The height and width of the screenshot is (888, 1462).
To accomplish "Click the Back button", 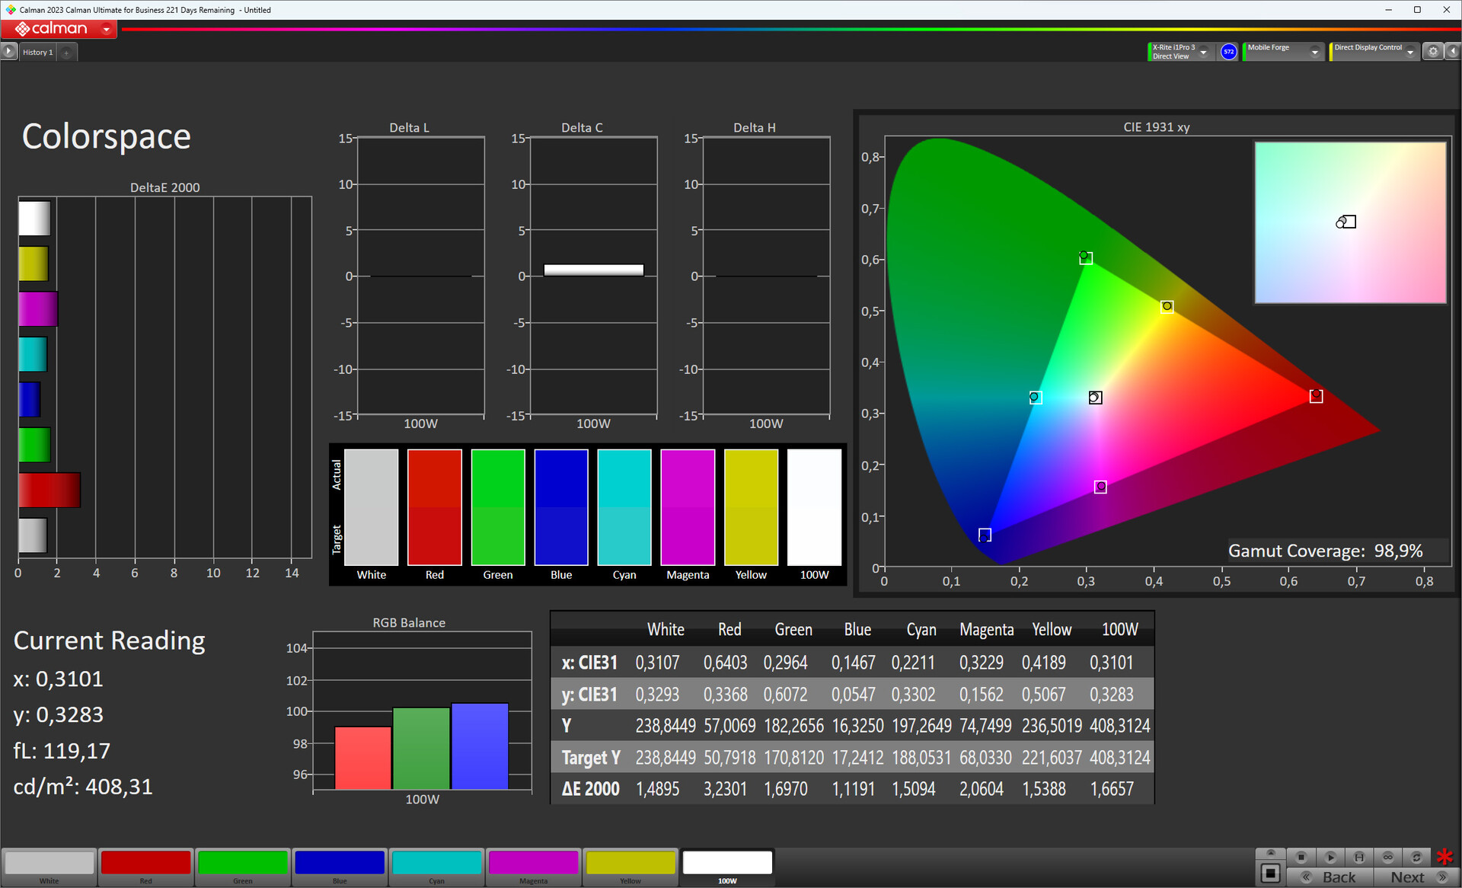I will 1330,877.
